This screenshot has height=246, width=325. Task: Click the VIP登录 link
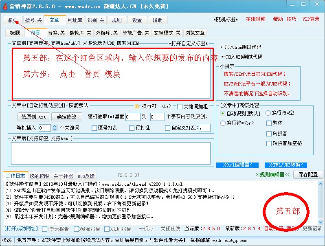(311, 19)
